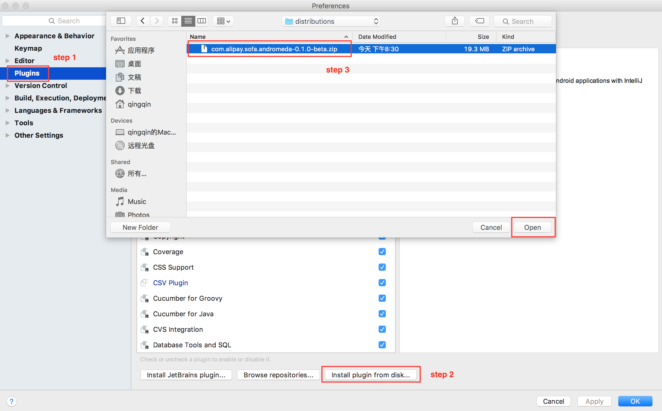The height and width of the screenshot is (411, 662).
Task: Open the item arrangement dropdown
Action: (x=223, y=21)
